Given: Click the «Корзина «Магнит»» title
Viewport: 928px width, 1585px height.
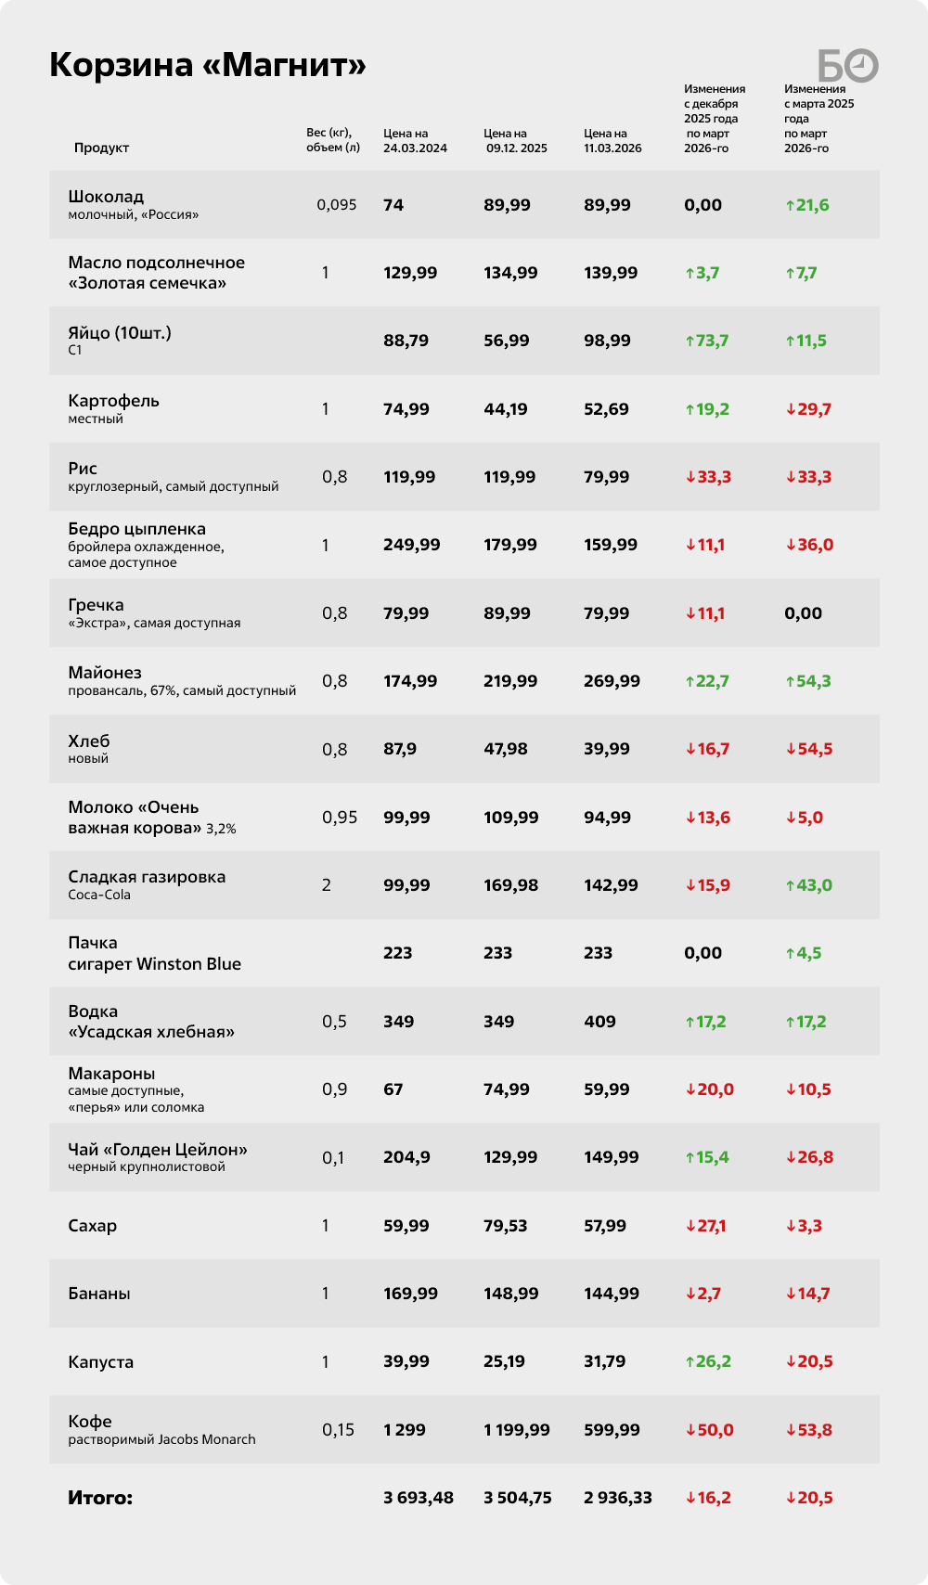Looking at the screenshot, I should point(207,65).
